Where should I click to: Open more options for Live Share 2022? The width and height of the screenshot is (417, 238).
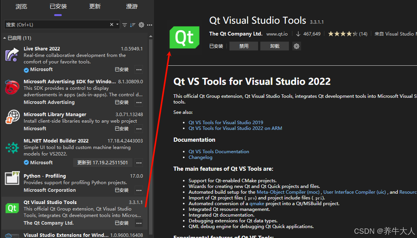pyautogui.click(x=139, y=70)
